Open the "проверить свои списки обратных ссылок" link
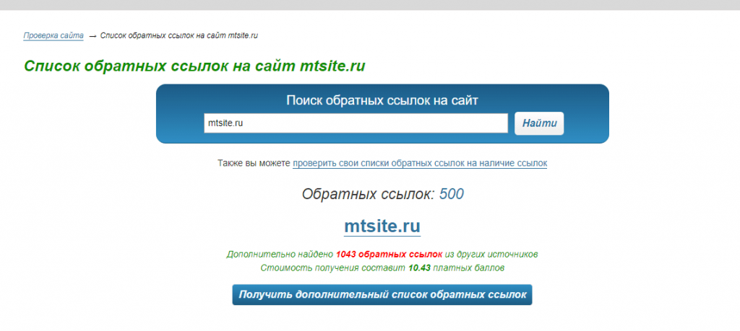This screenshot has width=740, height=331. point(419,164)
